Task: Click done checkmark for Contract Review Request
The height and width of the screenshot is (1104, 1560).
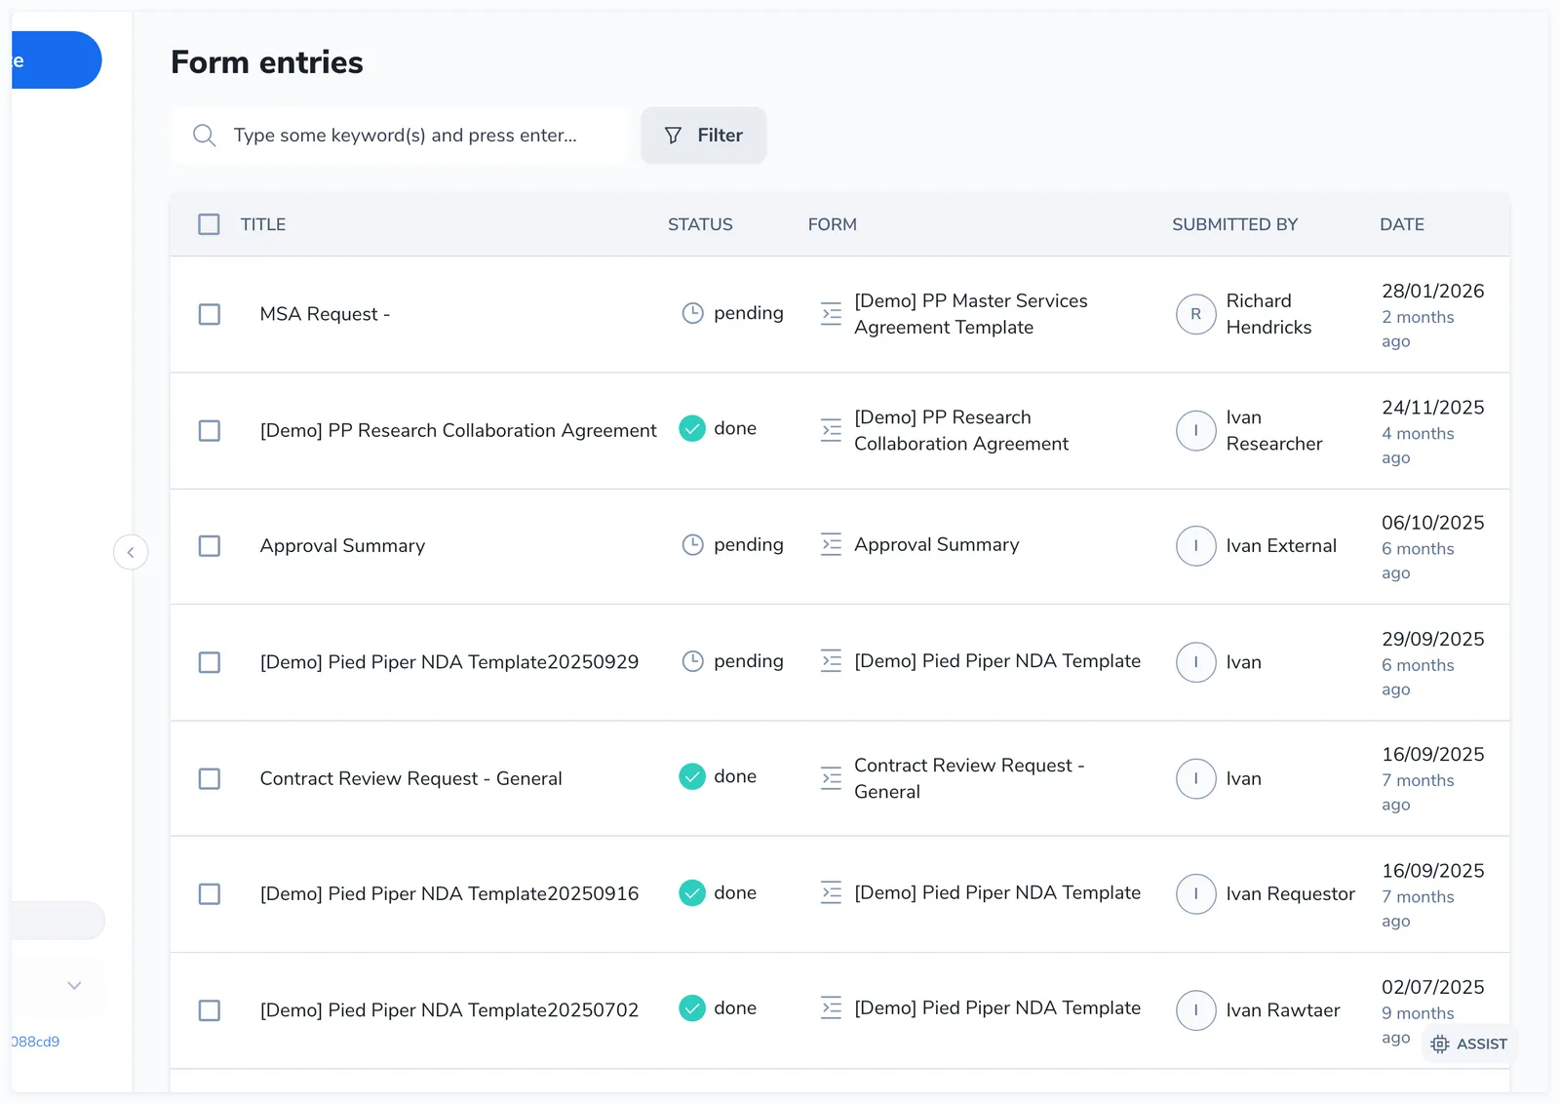Action: (692, 776)
